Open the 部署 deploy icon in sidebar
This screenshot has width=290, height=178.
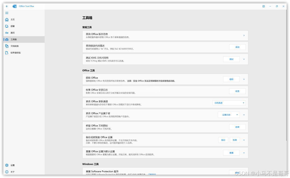pos(7,26)
